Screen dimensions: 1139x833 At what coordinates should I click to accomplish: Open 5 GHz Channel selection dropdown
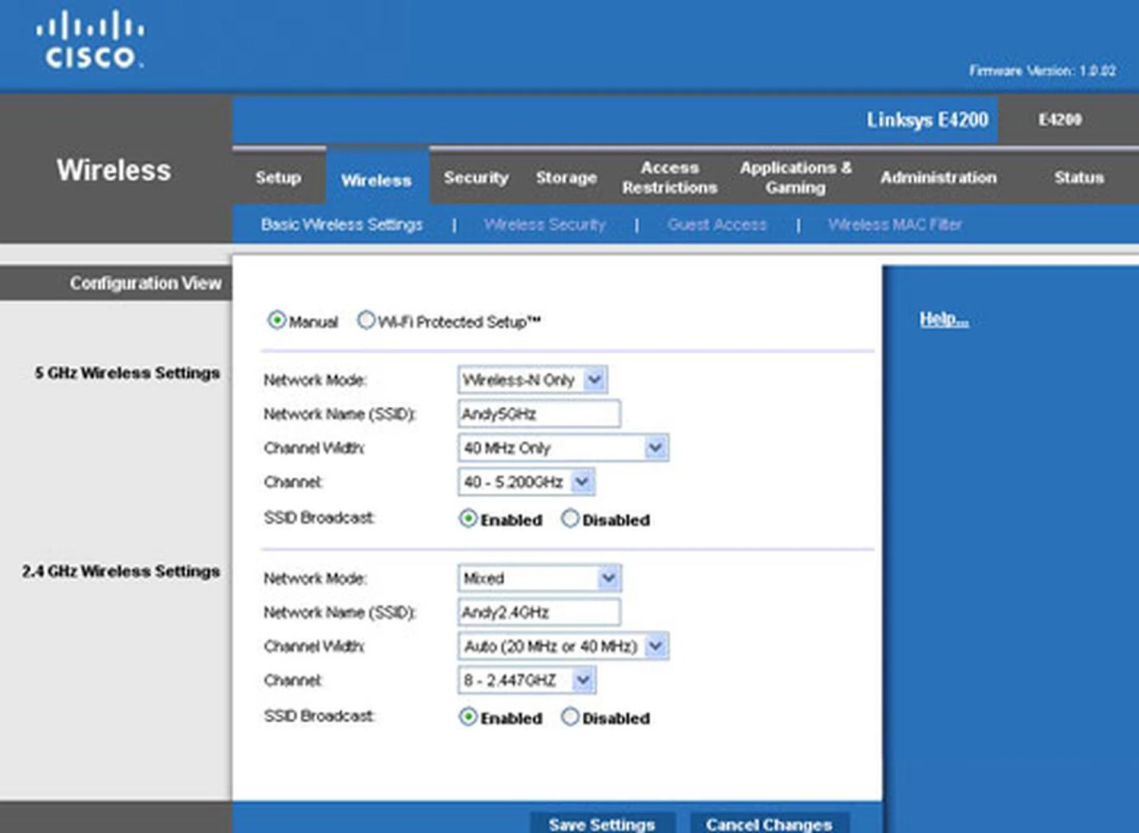(582, 482)
